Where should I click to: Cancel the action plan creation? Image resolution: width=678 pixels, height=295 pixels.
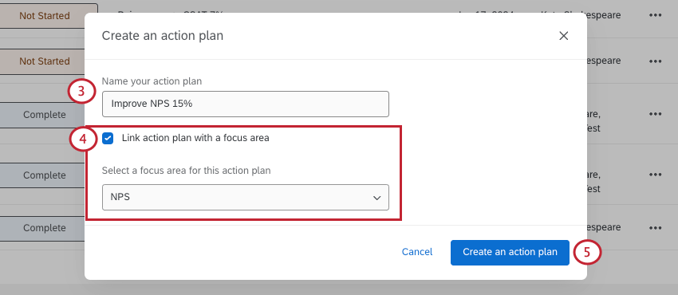click(417, 252)
